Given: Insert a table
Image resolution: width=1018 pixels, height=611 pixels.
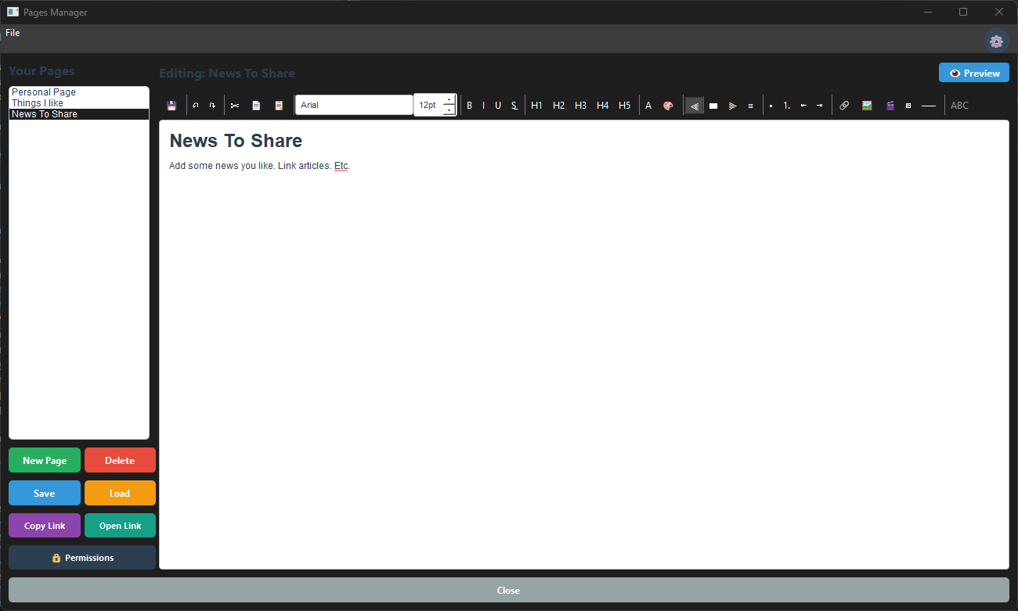Looking at the screenshot, I should (x=908, y=106).
